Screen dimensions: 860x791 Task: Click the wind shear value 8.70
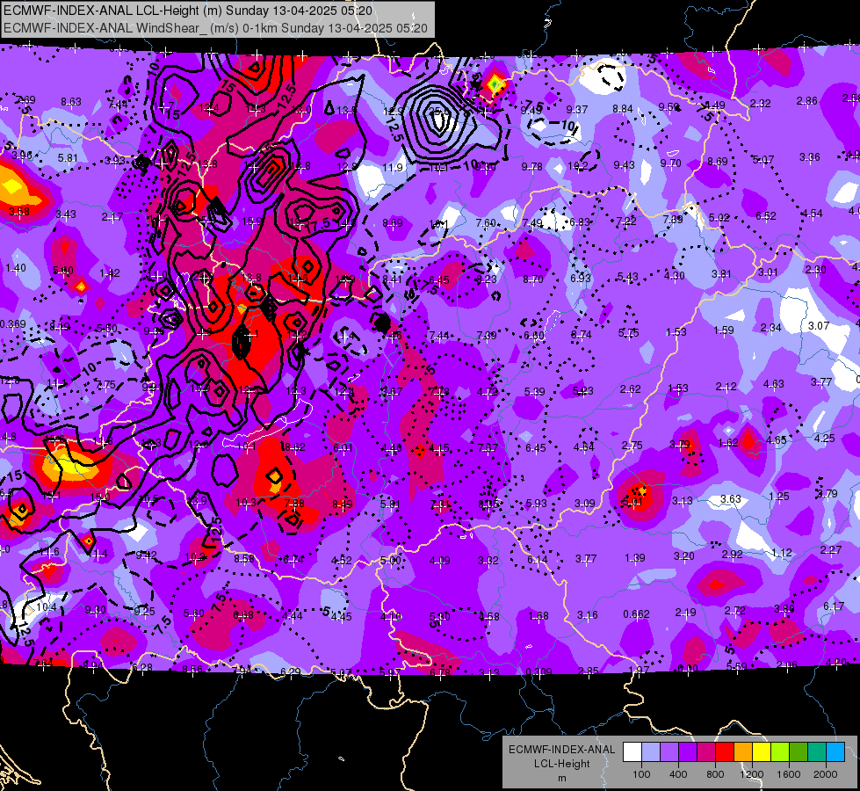coord(533,279)
